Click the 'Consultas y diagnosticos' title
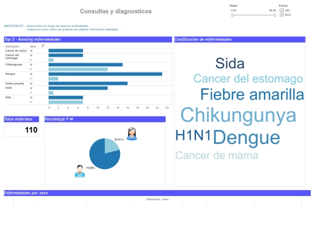The width and height of the screenshot is (316, 237). pos(116,11)
